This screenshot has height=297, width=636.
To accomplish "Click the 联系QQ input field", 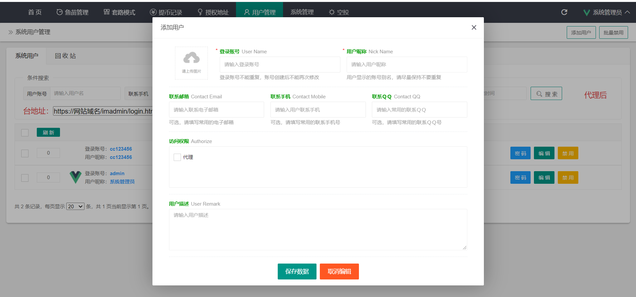I will point(420,110).
